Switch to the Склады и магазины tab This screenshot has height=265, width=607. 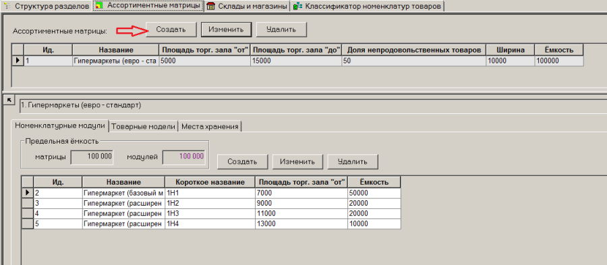247,6
